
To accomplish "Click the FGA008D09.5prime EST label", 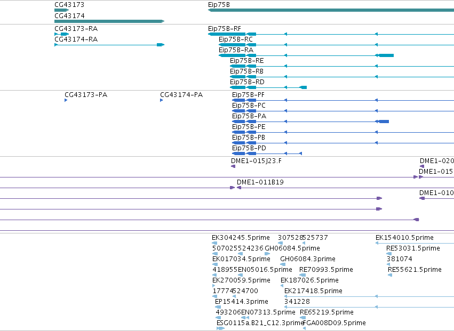I will pos(334,323).
